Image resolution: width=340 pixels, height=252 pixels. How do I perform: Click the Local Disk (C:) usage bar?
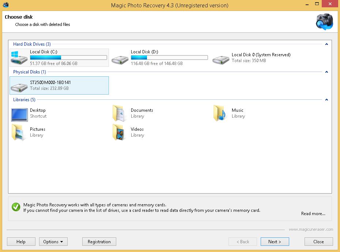[68, 57]
